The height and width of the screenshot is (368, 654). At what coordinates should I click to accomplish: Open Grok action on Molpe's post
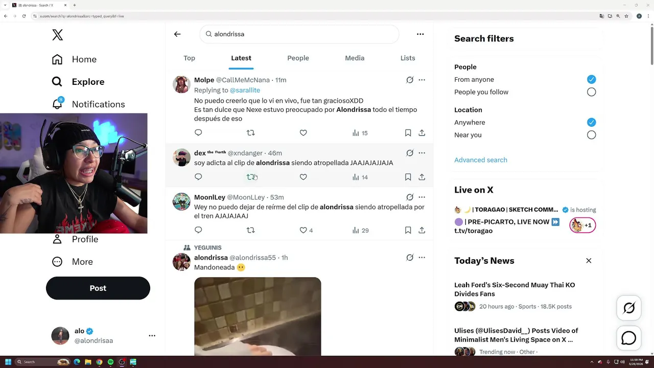pos(410,80)
